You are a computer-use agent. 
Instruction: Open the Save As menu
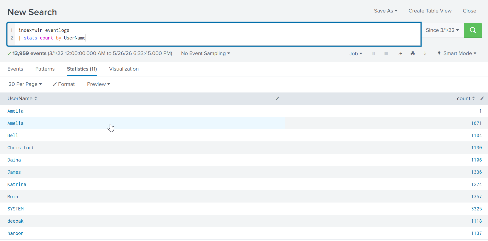point(386,11)
